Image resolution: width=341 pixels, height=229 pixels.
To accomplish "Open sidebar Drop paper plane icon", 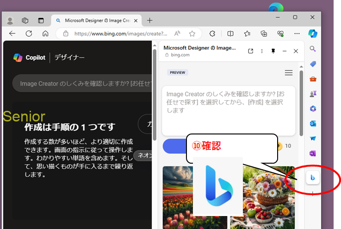I will coord(313,138).
